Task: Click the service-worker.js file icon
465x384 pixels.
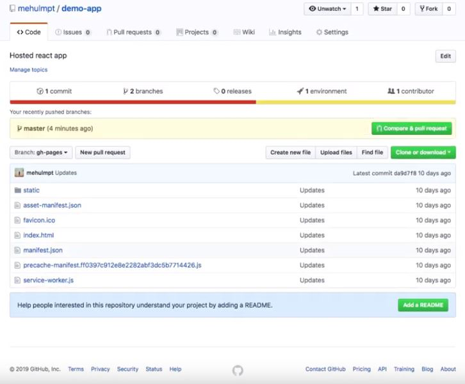Action: click(17, 280)
